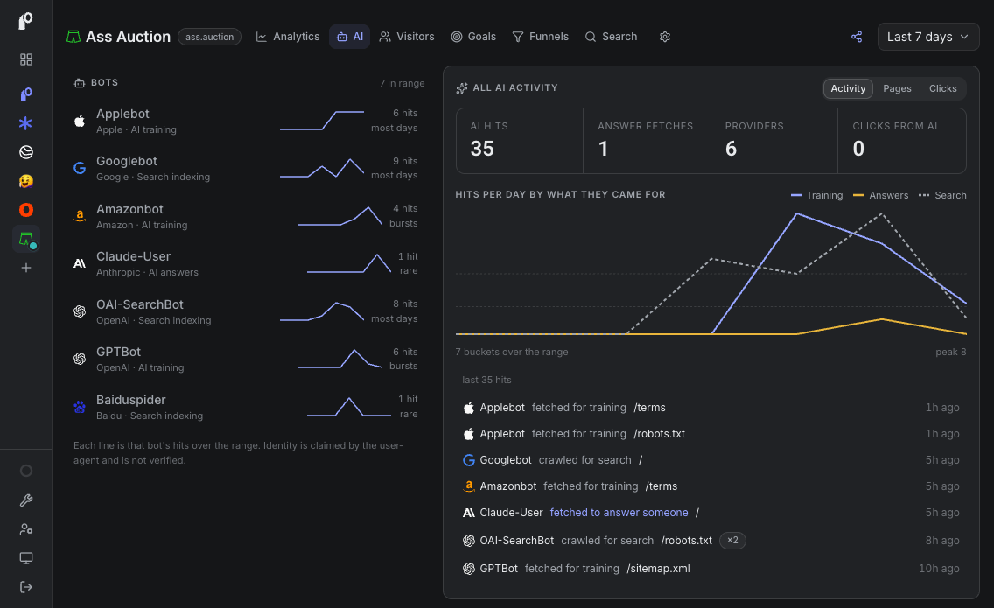The height and width of the screenshot is (608, 994).
Task: Open the Visitors tab
Action: click(x=406, y=37)
